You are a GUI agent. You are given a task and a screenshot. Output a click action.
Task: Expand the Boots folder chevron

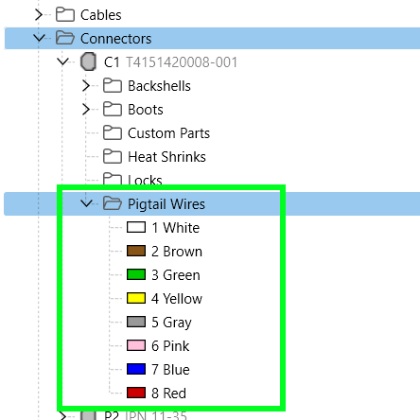[86, 110]
